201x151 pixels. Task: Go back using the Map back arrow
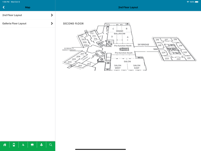4,7
